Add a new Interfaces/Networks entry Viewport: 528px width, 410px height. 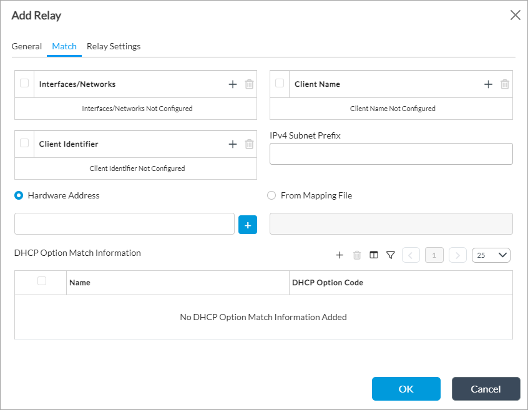click(233, 84)
